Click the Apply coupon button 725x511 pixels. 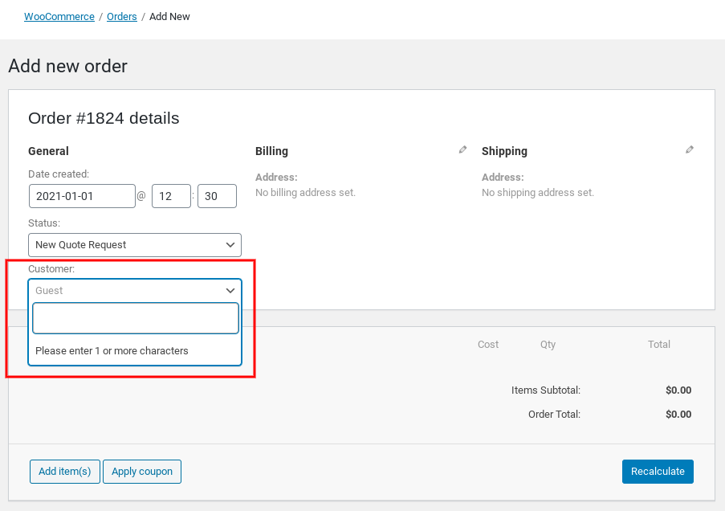(x=142, y=472)
